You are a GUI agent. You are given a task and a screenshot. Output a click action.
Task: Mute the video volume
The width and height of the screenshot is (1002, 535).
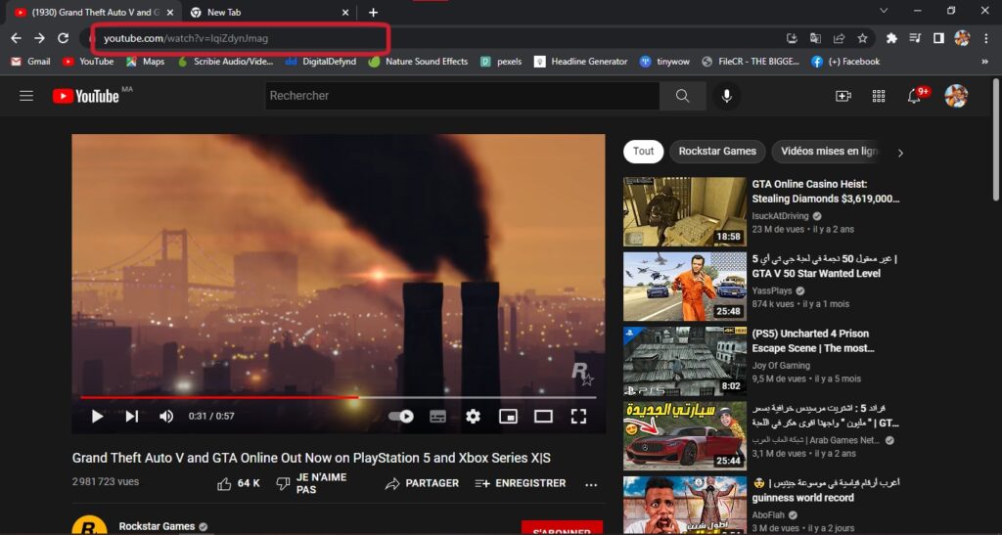(x=166, y=417)
